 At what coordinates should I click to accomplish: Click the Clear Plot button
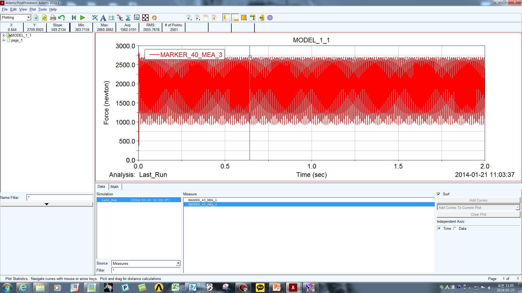pos(478,214)
